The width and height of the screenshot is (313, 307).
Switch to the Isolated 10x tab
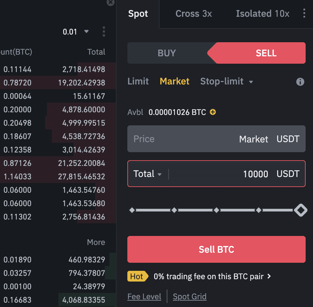[262, 14]
